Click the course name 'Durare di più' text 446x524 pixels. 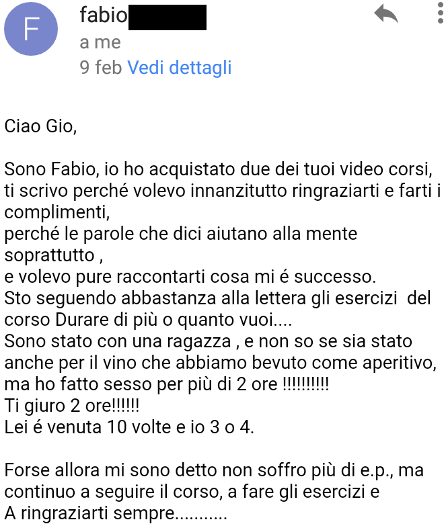[x=106, y=320]
